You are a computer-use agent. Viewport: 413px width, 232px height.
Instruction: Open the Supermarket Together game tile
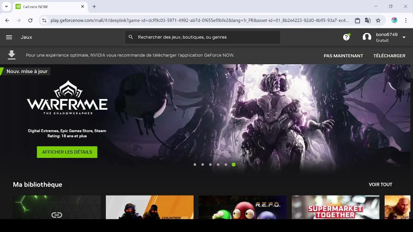tap(336, 207)
